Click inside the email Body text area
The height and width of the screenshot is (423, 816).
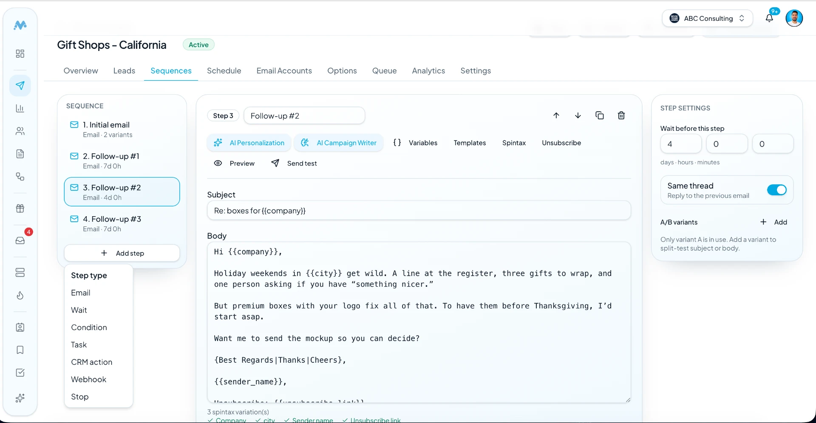point(419,322)
